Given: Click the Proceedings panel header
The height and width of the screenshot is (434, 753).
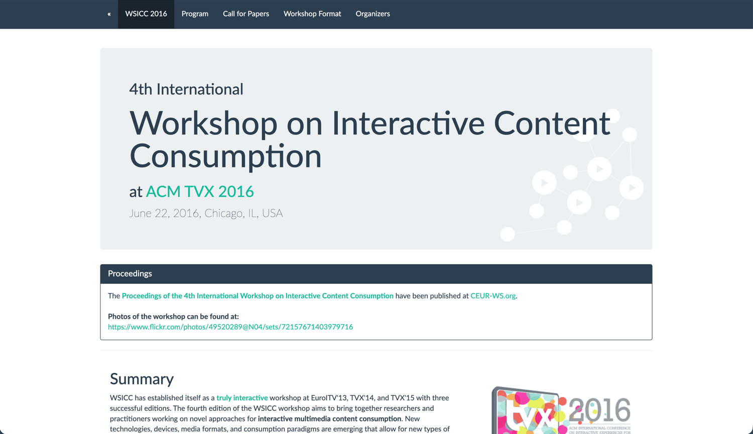Looking at the screenshot, I should click(x=130, y=274).
